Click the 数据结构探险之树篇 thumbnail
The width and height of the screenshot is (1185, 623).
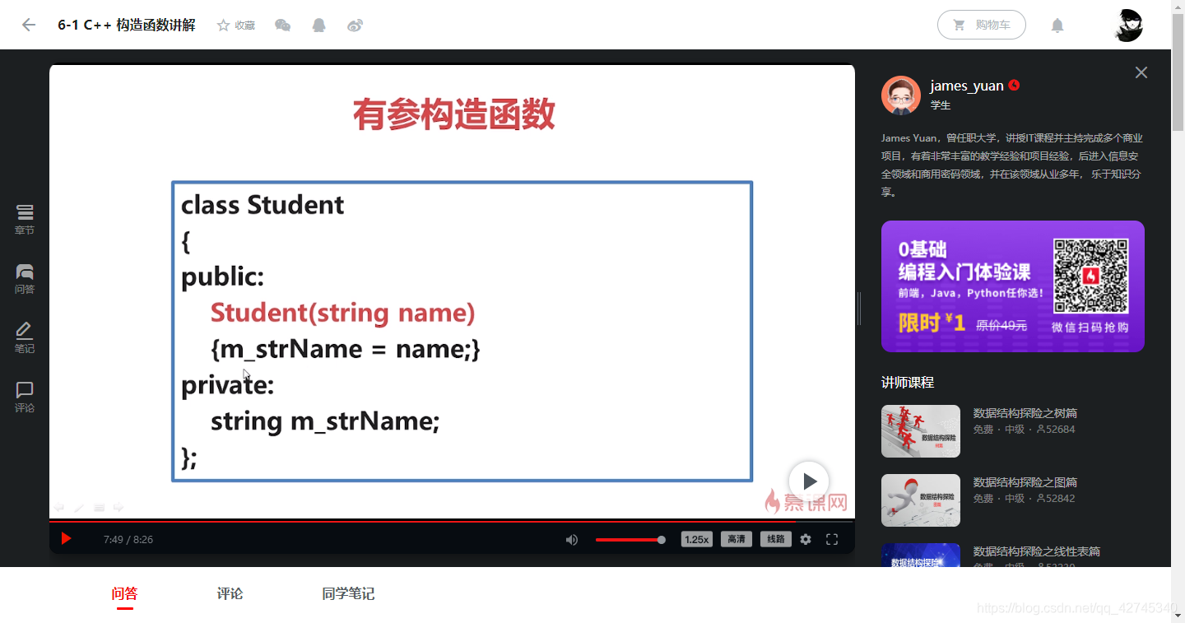921,431
